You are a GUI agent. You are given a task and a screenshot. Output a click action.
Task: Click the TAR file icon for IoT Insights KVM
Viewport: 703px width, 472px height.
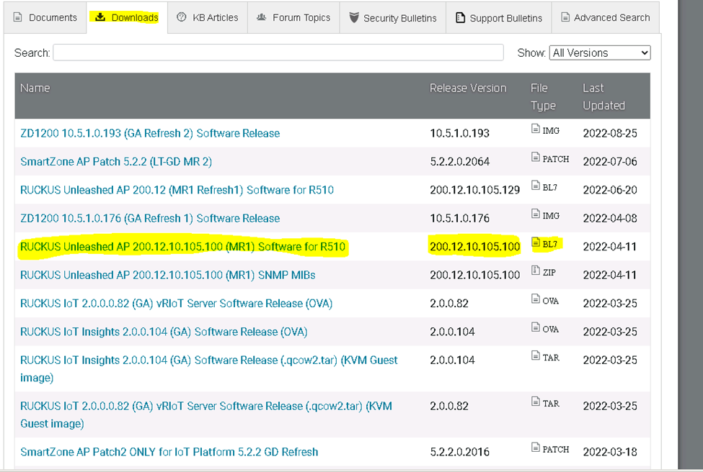535,355
